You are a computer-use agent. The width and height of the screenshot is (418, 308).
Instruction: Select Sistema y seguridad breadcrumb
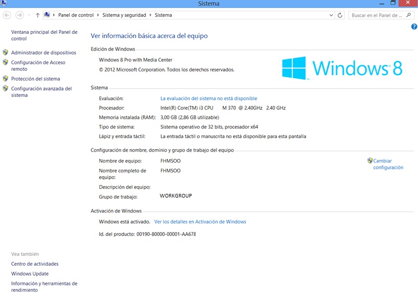pos(124,15)
